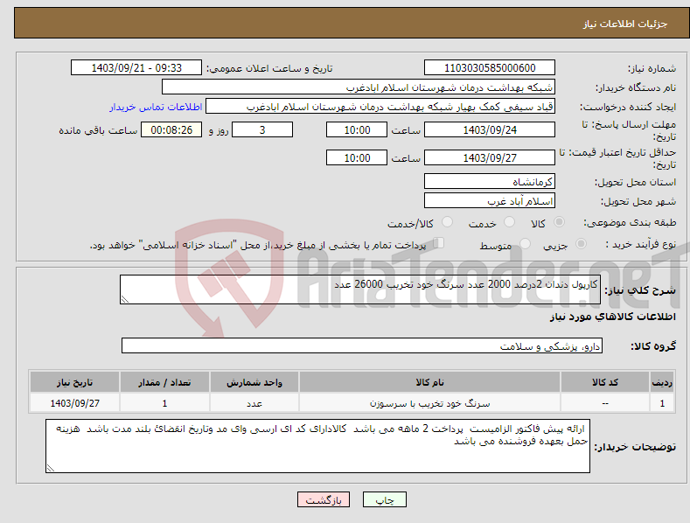
Task: Click the واحد شمارش column header
Action: pyautogui.click(x=254, y=382)
